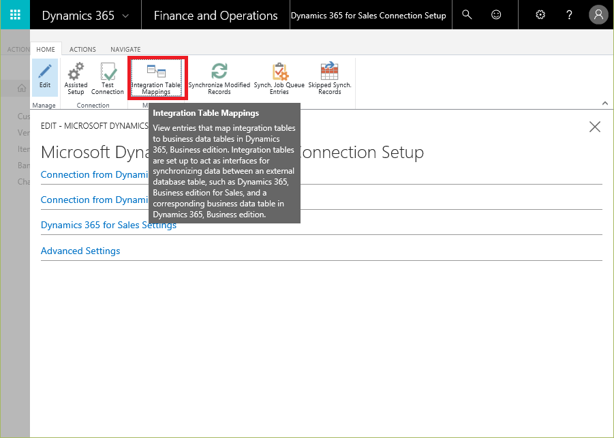Open the search magnifier icon
Screen dimensions: 614x438
tap(467, 15)
